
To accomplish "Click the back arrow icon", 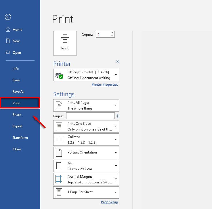I will pyautogui.click(x=8, y=17).
